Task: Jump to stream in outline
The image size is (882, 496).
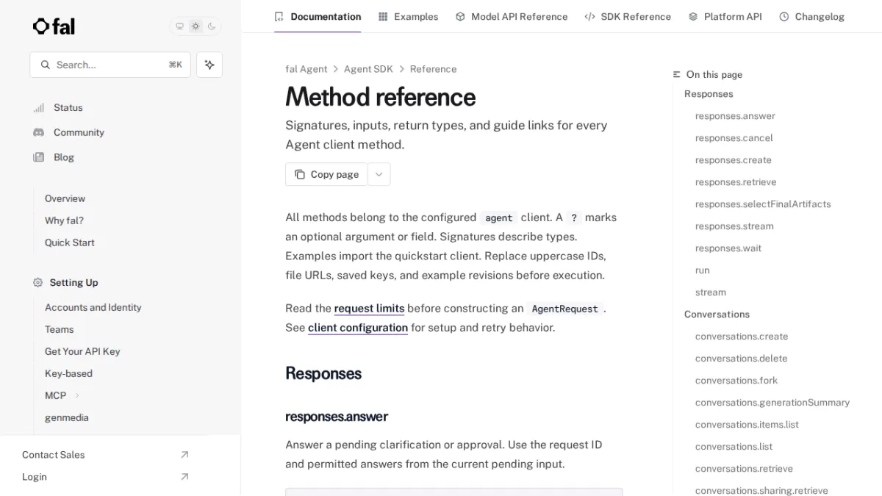Action: click(x=711, y=292)
